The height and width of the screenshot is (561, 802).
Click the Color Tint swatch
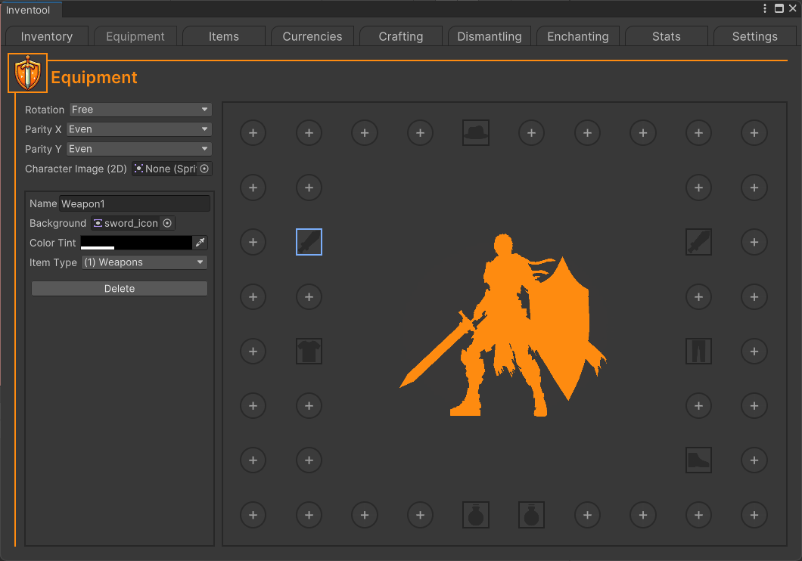(136, 243)
